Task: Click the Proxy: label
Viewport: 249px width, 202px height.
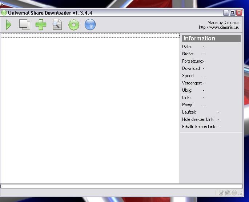Action: 187,105
